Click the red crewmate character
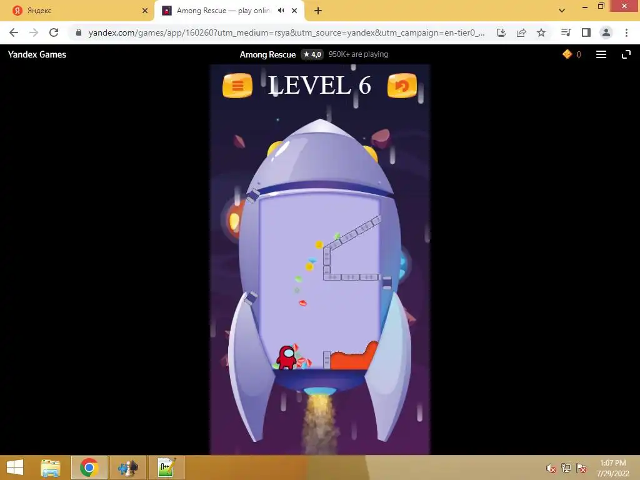 click(287, 357)
